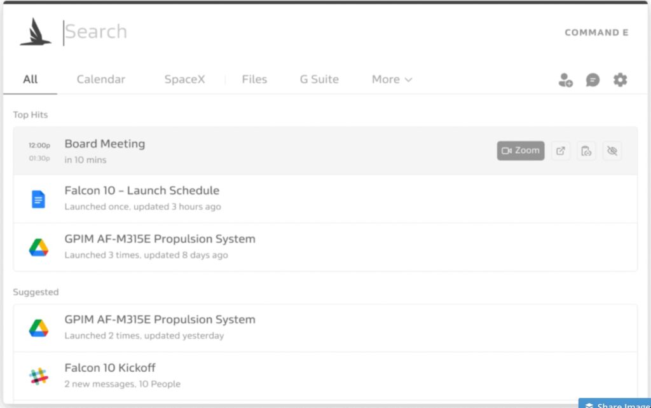This screenshot has height=408, width=651.
Task: Click the 12:00p meeting start time
Action: point(39,146)
